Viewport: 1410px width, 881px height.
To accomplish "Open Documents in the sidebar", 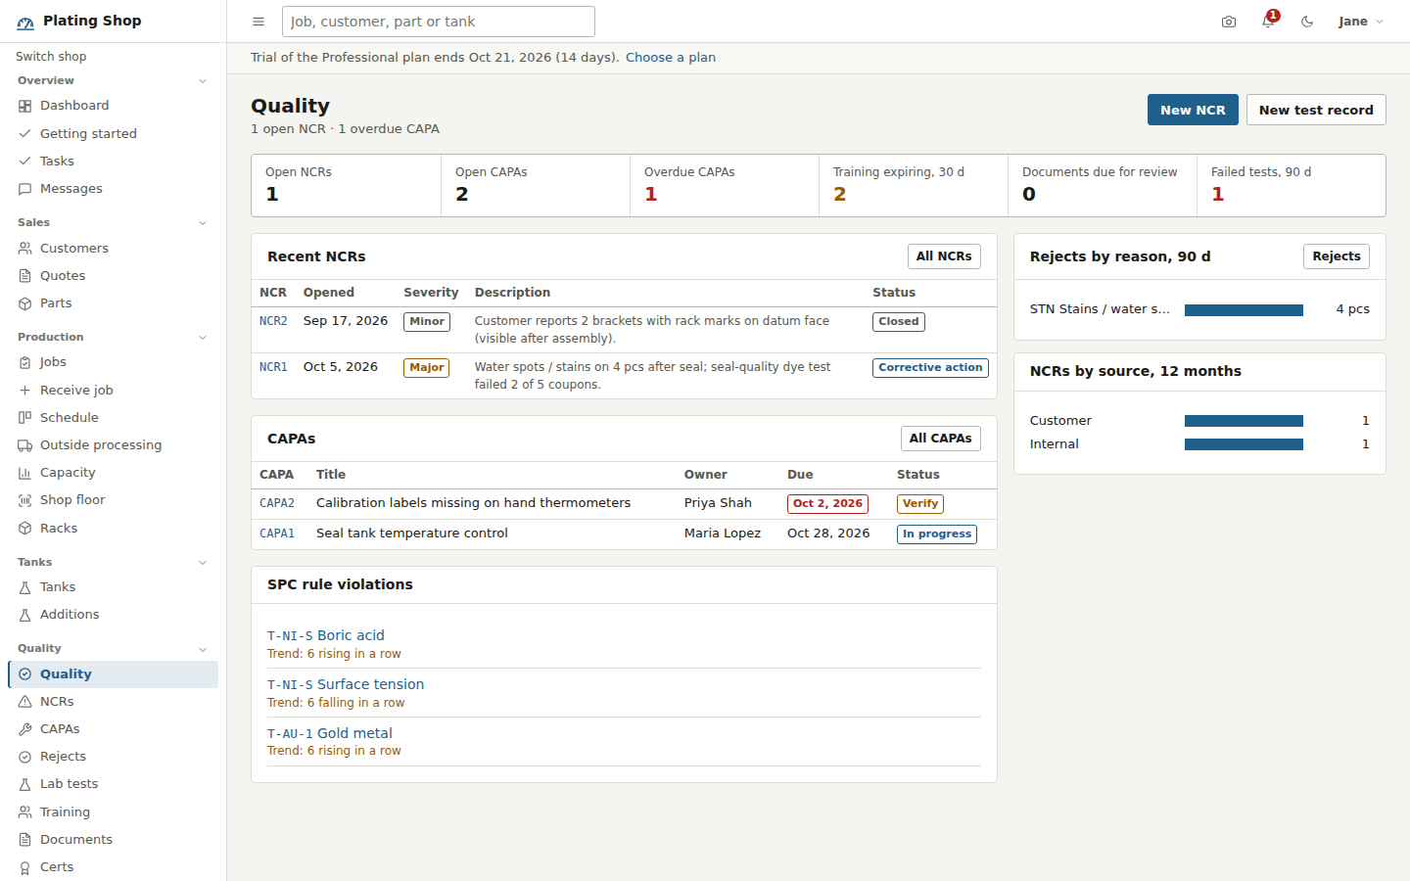I will [113, 840].
